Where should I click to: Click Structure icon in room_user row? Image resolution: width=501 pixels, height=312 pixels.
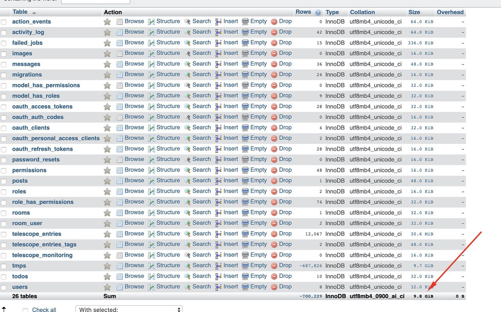151,223
